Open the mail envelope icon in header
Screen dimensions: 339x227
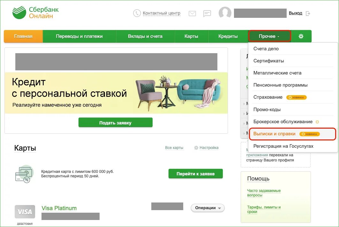(192, 14)
